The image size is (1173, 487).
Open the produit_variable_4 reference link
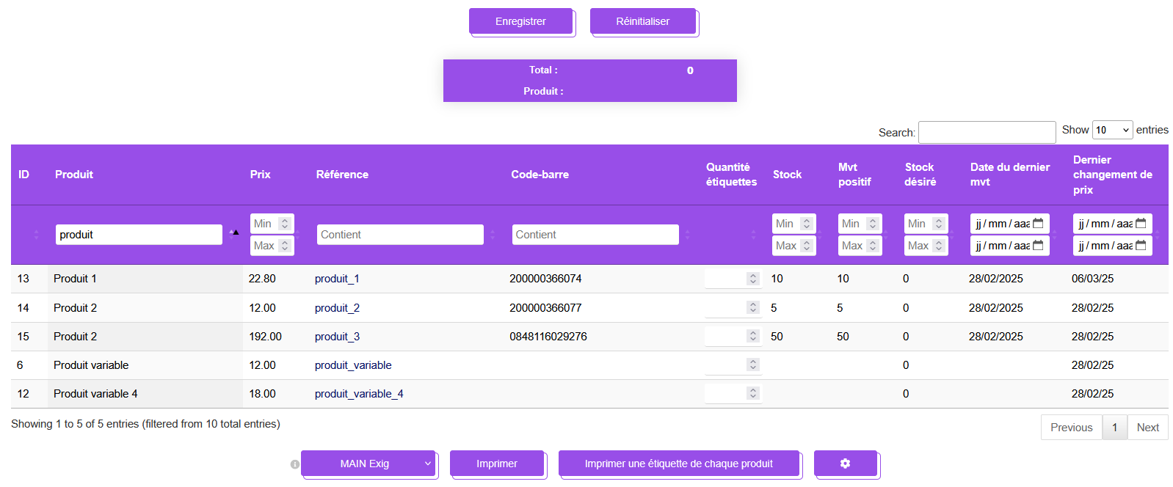[x=359, y=394]
